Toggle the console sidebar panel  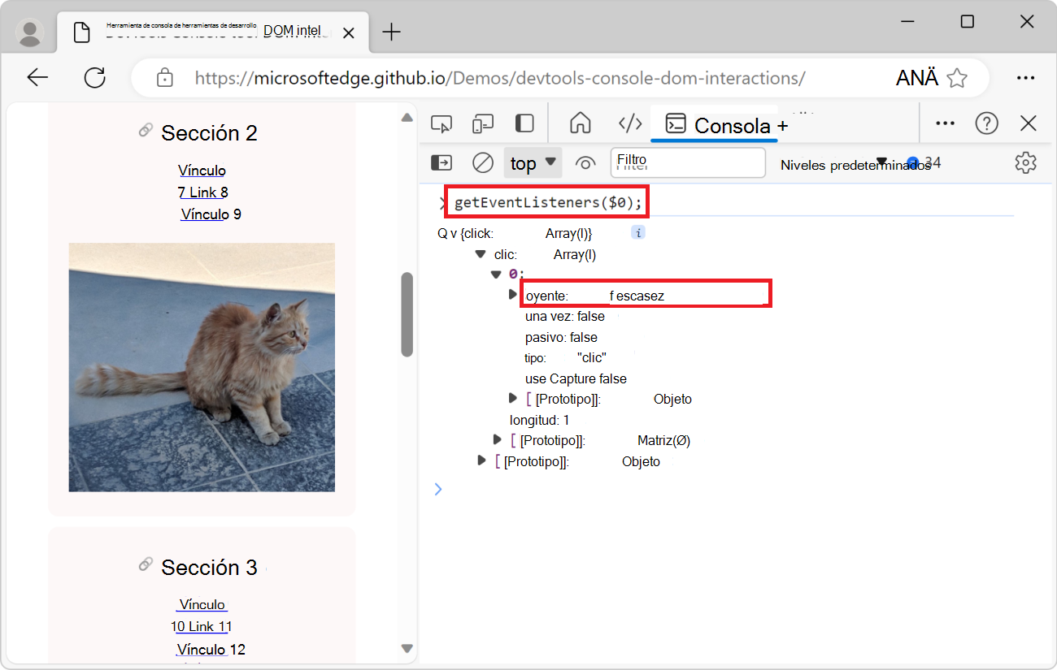pyautogui.click(x=442, y=162)
